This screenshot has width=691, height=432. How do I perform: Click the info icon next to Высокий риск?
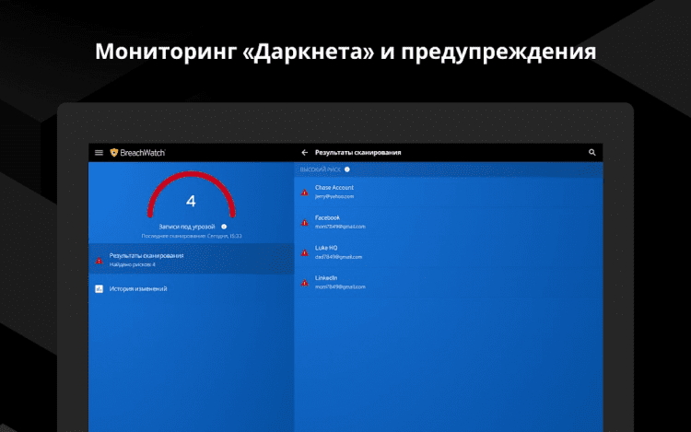point(347,169)
